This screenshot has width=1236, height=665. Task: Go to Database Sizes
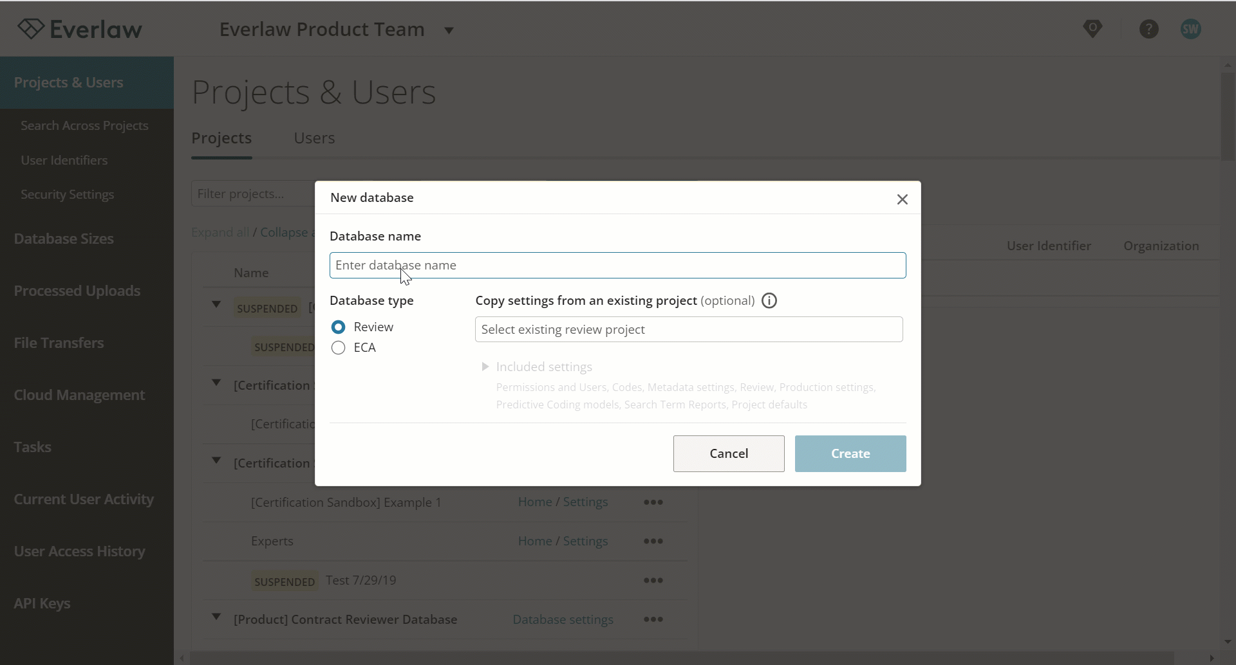(x=64, y=239)
